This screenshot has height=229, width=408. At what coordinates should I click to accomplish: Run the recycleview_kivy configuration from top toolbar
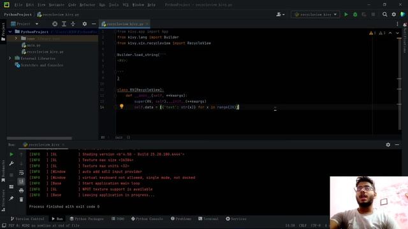pyautogui.click(x=346, y=15)
